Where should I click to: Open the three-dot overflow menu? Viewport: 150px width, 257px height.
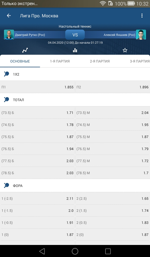142,16
